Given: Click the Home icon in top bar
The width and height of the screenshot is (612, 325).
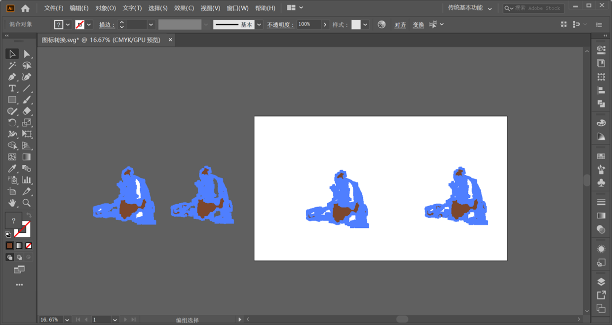Looking at the screenshot, I should click(x=25, y=8).
